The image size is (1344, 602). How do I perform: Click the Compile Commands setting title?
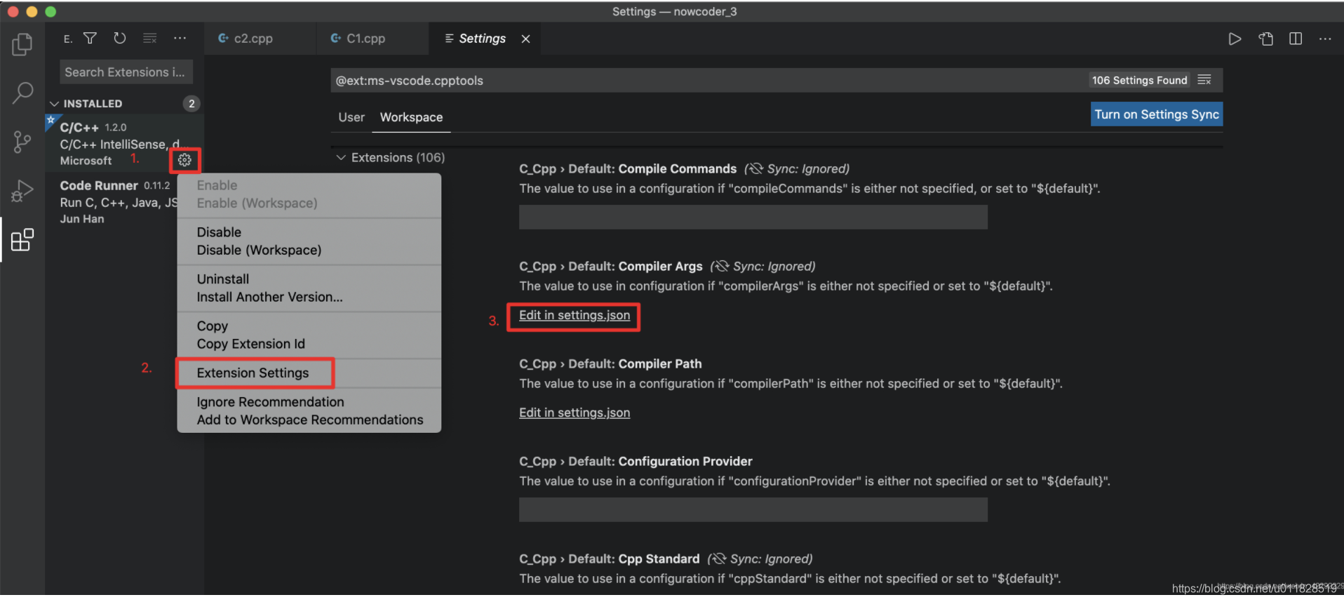628,168
